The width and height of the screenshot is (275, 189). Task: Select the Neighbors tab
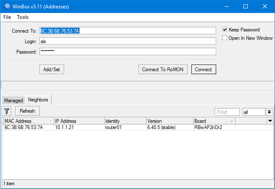pyautogui.click(x=38, y=100)
